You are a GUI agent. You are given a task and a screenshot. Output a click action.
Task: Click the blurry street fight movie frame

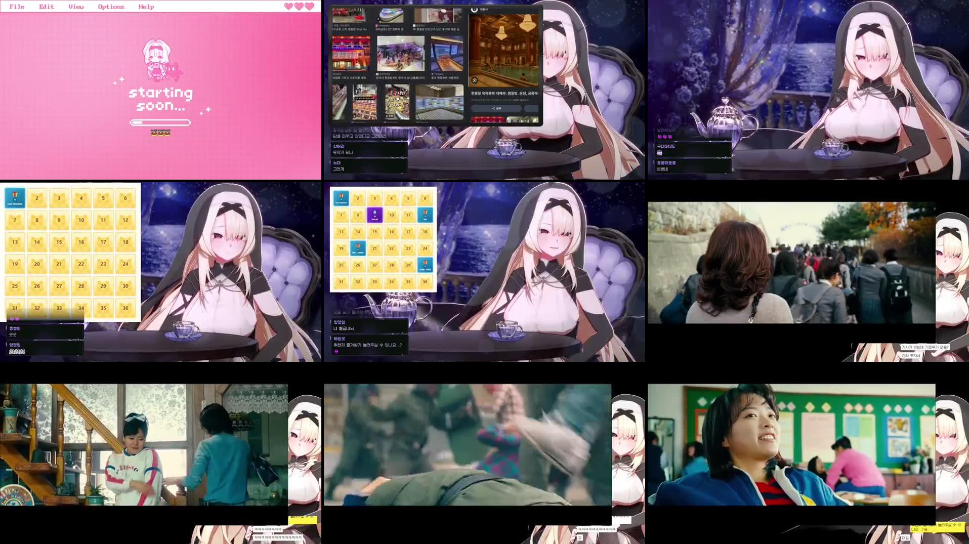468,444
